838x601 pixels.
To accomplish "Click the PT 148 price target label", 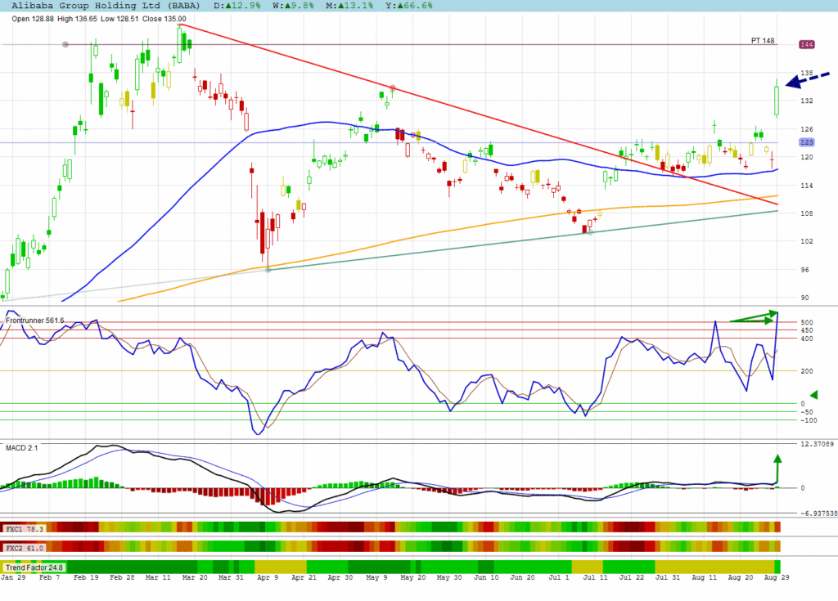I will (762, 41).
